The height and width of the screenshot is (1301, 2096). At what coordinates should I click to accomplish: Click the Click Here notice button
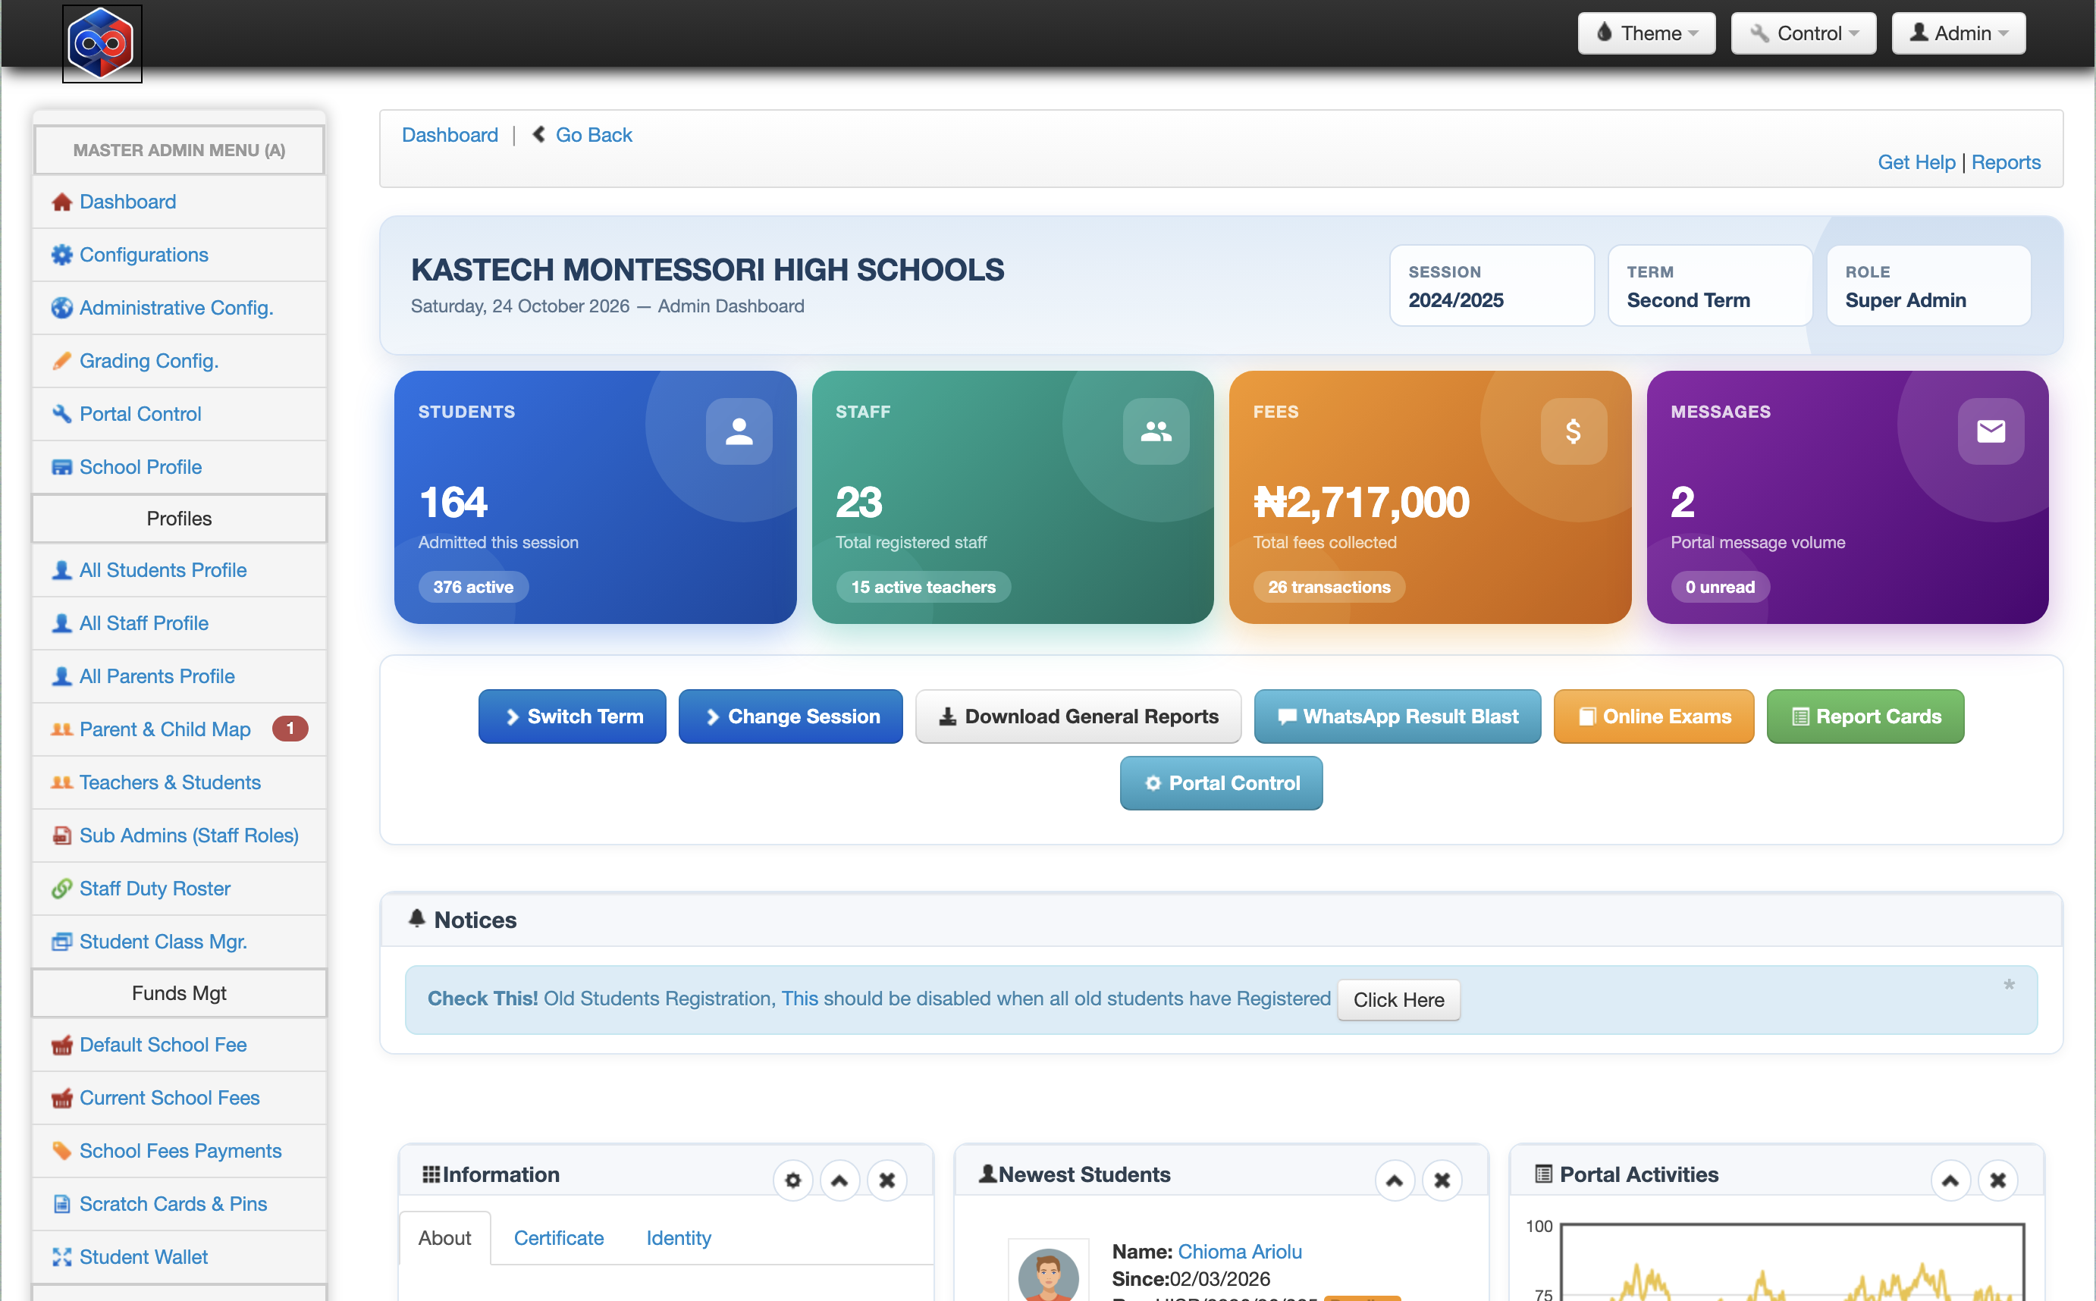pos(1398,1001)
